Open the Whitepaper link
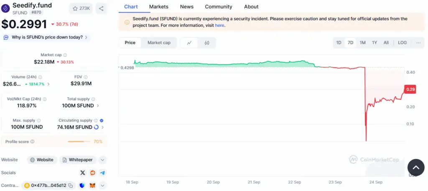Image resolution: width=428 pixels, height=191 pixels. click(78, 160)
